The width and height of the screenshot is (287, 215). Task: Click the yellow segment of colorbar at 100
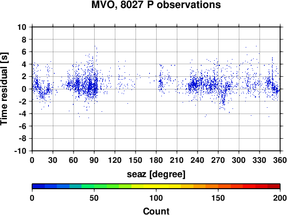pyautogui.click(x=156, y=186)
